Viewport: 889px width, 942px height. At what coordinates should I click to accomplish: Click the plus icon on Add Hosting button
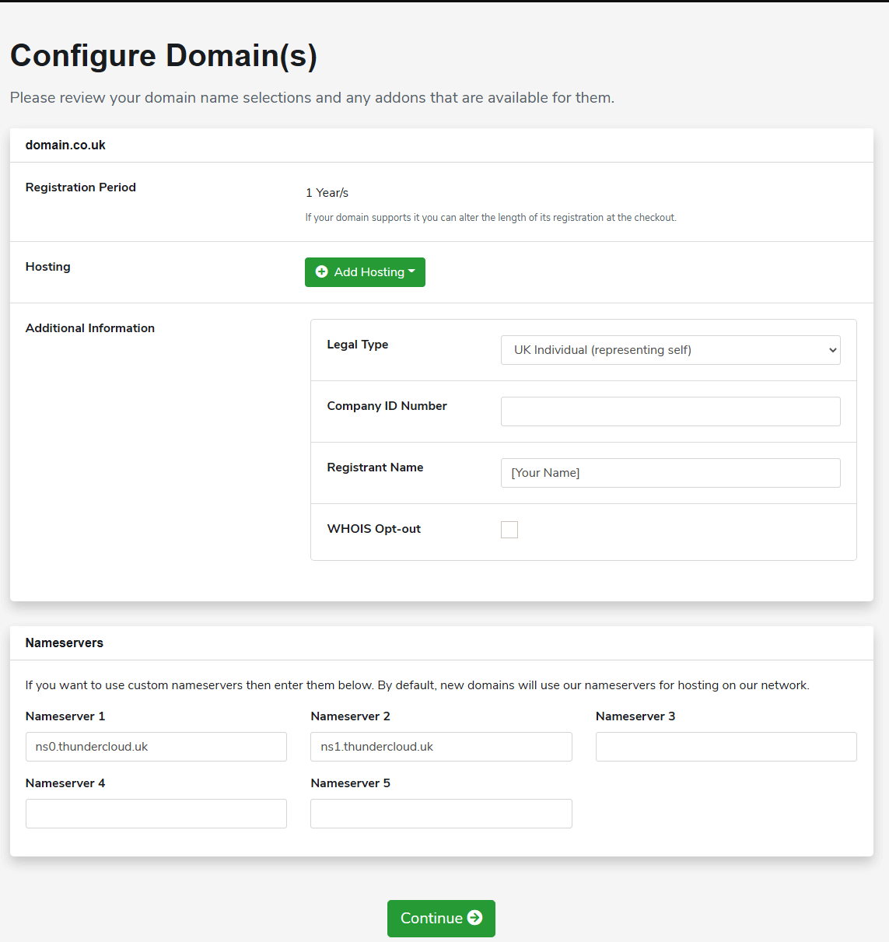[x=321, y=272]
